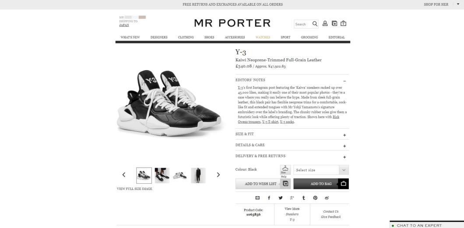The image size is (464, 228).
Task: Open the Designers menu
Action: [159, 37]
